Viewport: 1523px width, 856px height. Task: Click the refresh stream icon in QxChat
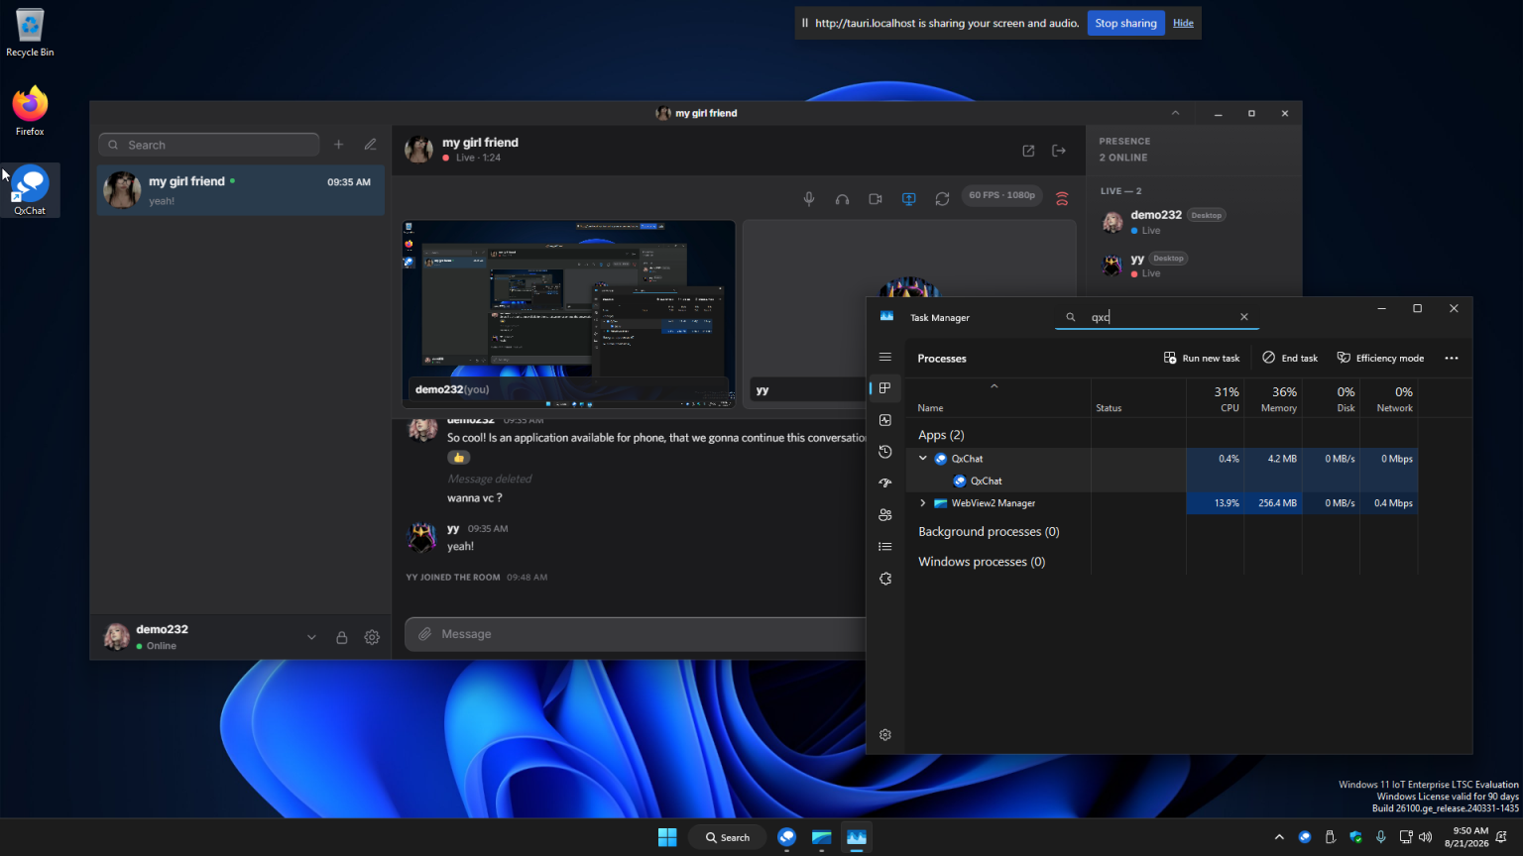(942, 199)
